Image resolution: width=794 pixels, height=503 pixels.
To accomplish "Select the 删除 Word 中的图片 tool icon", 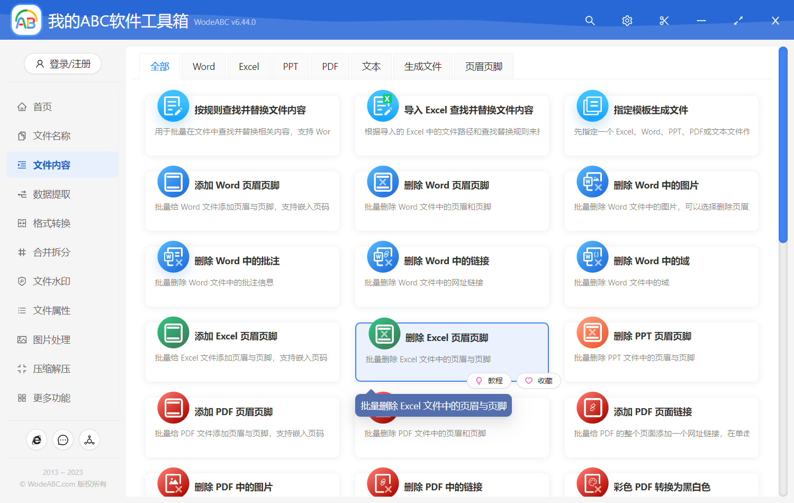I will tap(592, 181).
